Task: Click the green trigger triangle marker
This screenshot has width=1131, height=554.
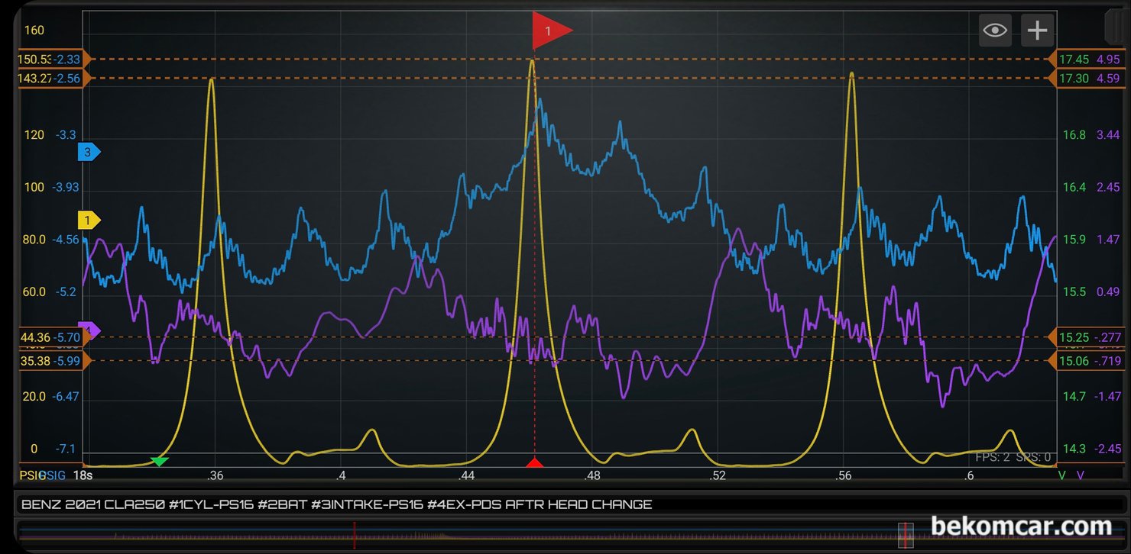Action: 159,461
